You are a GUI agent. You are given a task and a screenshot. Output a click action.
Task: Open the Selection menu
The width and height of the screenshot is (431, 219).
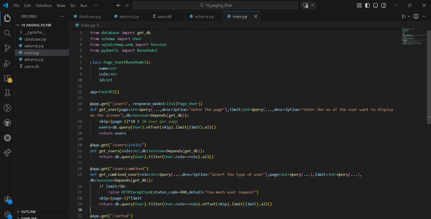point(44,5)
